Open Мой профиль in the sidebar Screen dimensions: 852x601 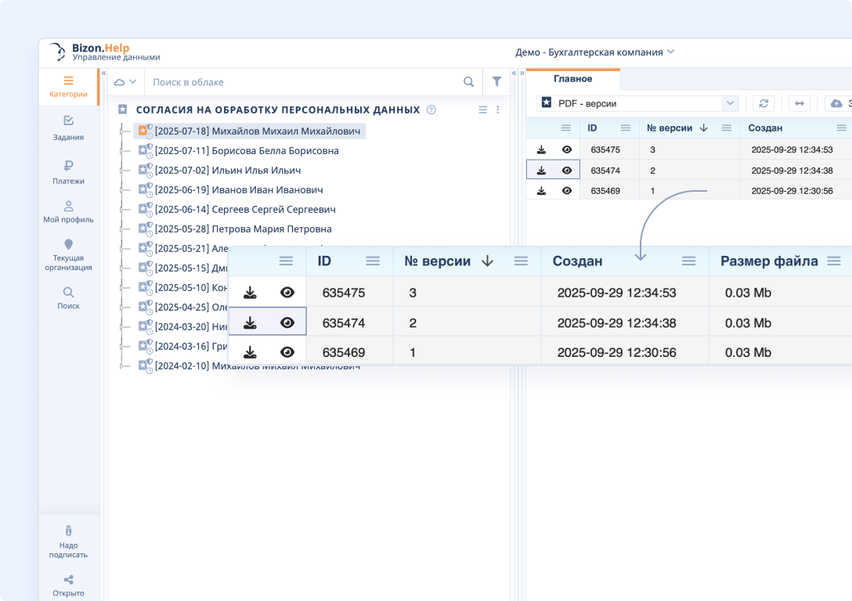[x=68, y=211]
